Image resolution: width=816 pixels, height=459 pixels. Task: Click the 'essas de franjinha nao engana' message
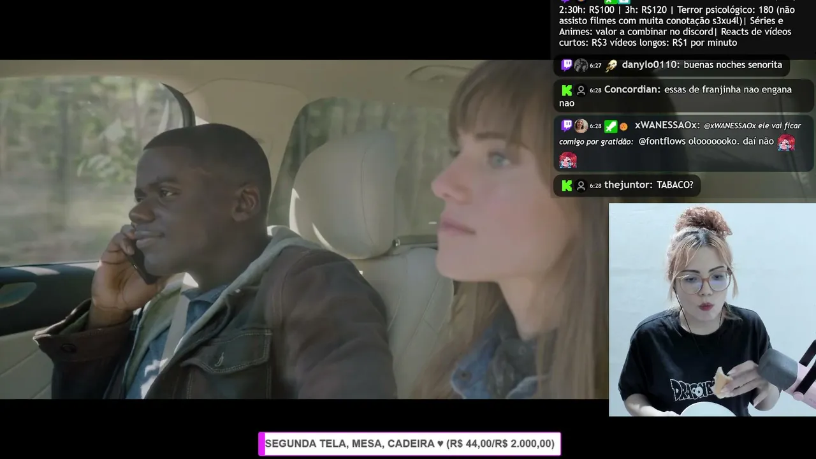coord(675,96)
